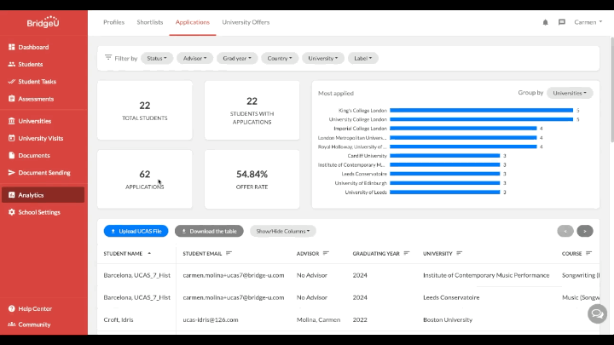The image size is (614, 345).
Task: Open notifications bell icon
Action: coord(545,22)
